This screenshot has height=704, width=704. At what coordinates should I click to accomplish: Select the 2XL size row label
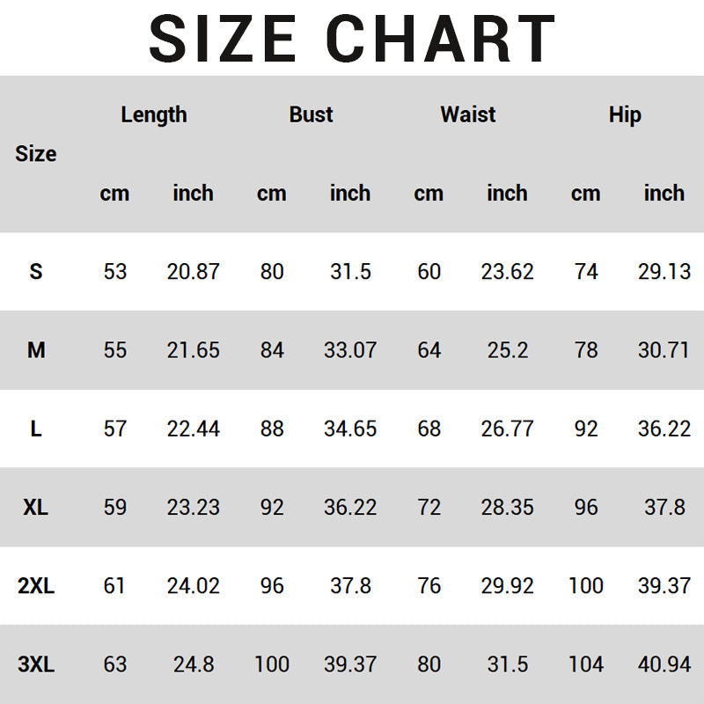[x=35, y=586]
